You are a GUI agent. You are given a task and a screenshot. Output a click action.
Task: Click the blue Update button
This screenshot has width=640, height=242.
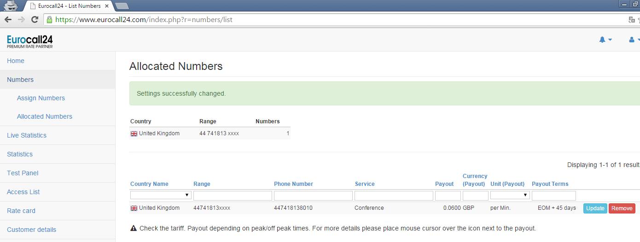point(595,208)
